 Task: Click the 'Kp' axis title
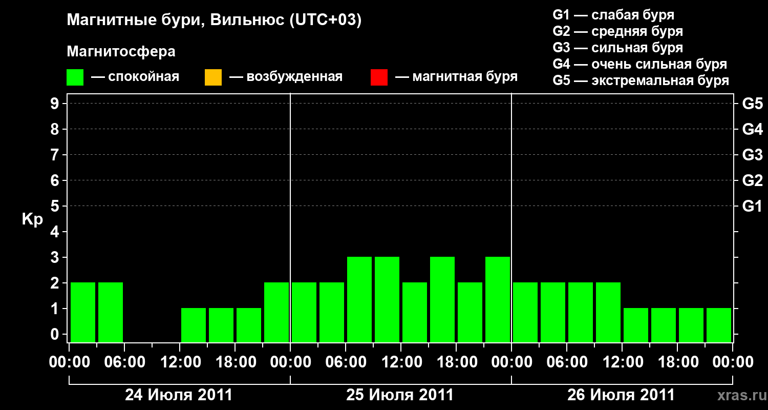pyautogui.click(x=32, y=219)
